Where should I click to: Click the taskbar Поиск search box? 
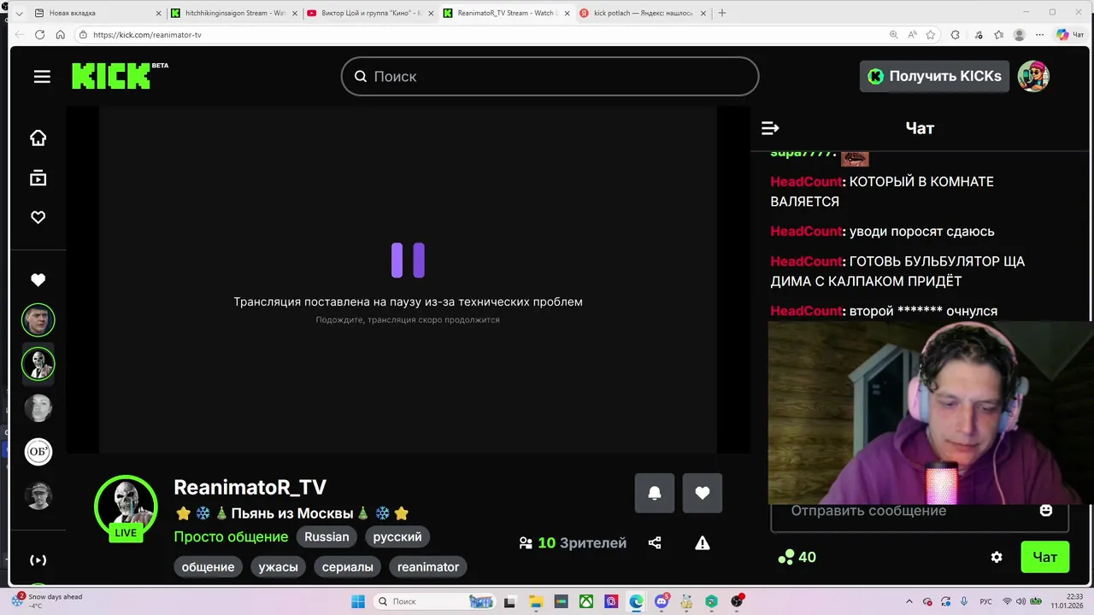point(434,601)
